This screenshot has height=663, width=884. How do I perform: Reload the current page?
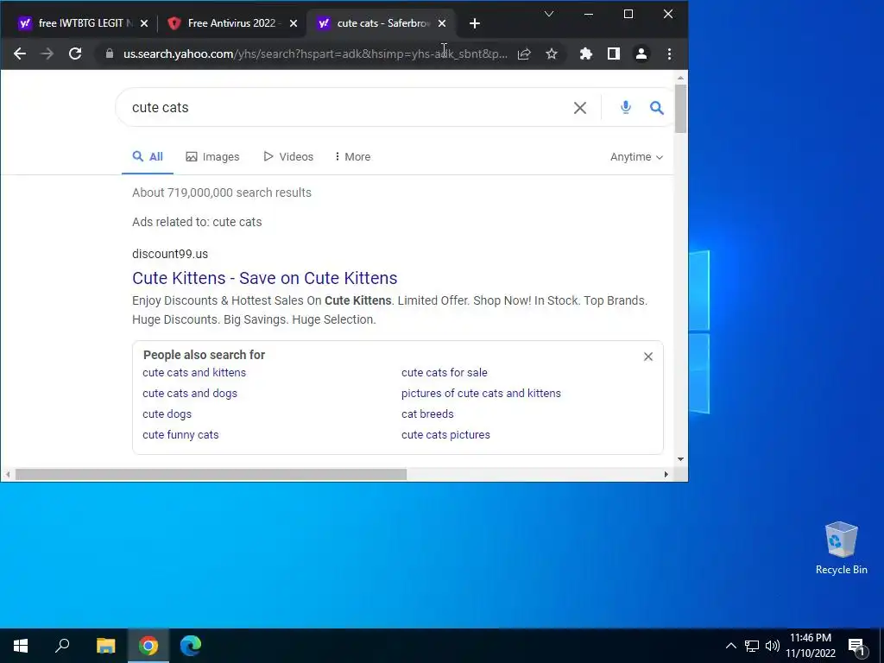pyautogui.click(x=75, y=54)
